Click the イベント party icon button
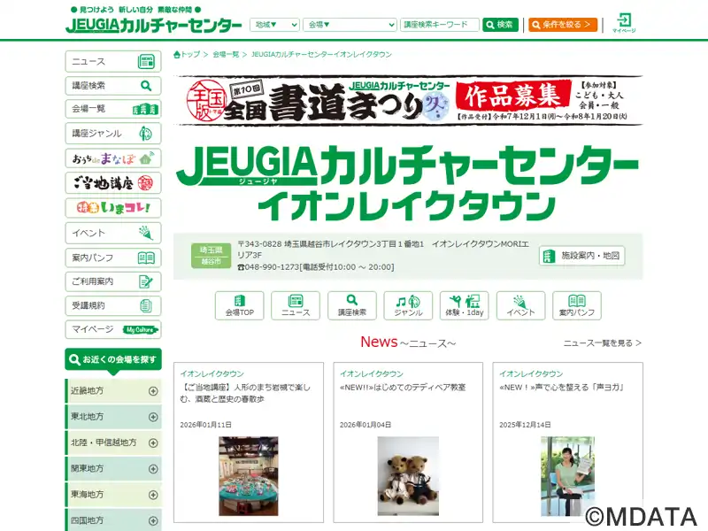This screenshot has width=708, height=531. [x=520, y=305]
